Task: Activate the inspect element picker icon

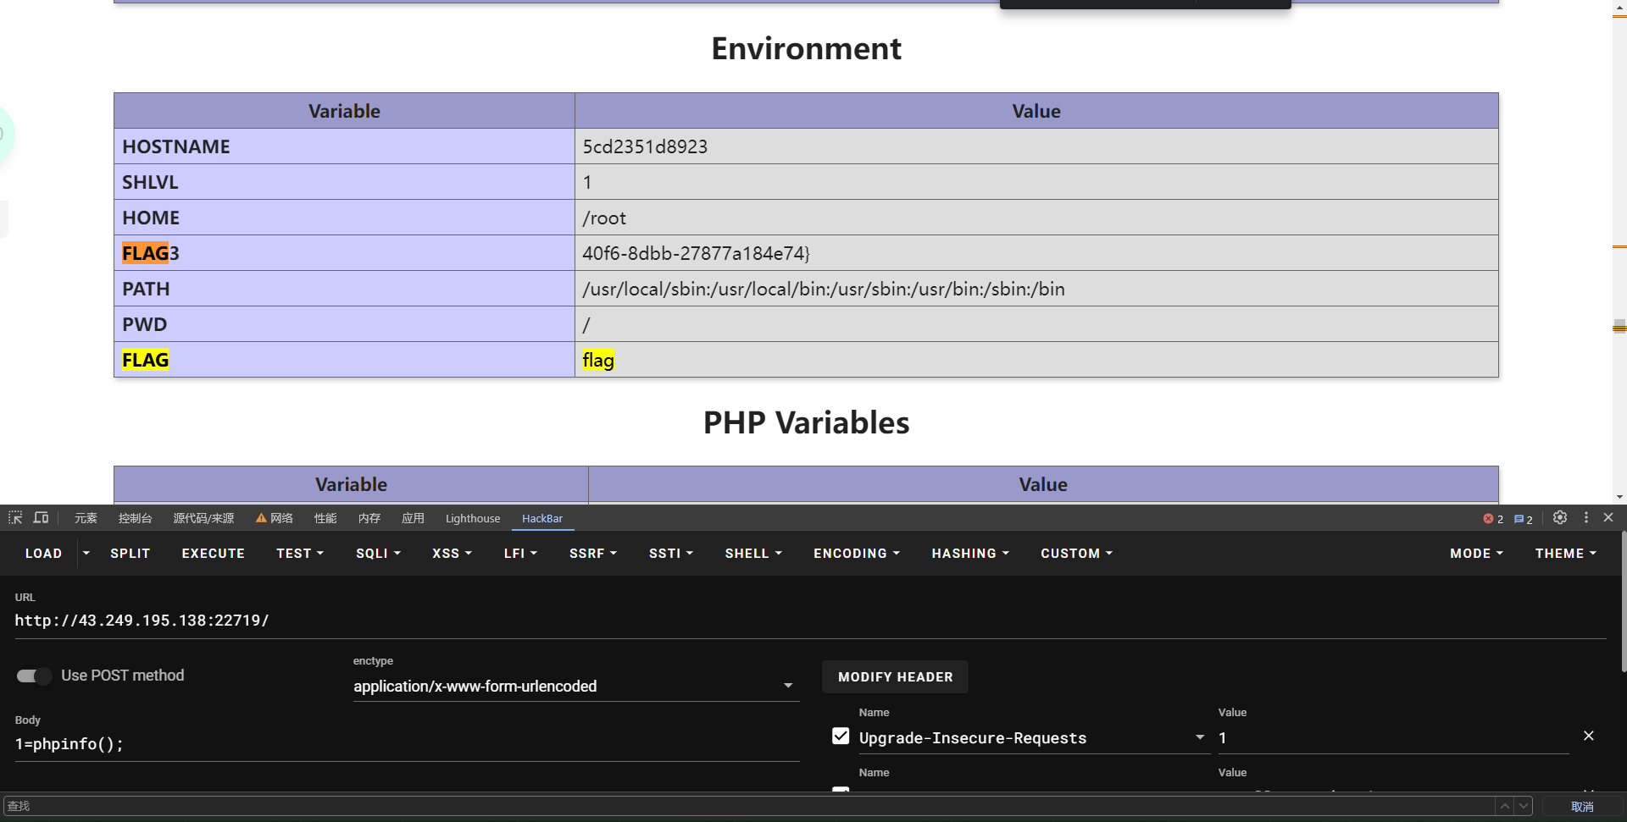Action: [x=15, y=517]
